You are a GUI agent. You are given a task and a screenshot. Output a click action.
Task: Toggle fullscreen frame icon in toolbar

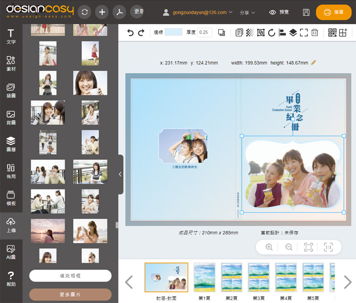303,33
